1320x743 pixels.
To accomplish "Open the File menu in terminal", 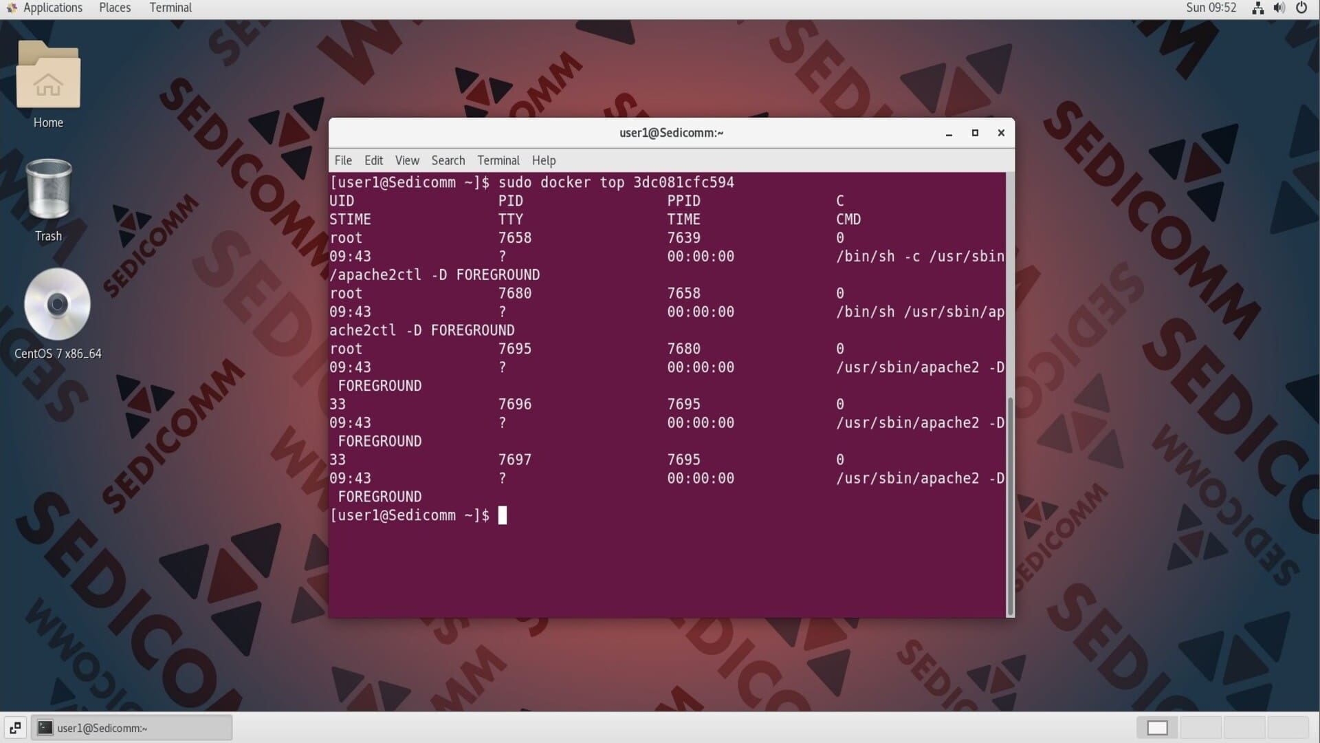I will tap(343, 160).
